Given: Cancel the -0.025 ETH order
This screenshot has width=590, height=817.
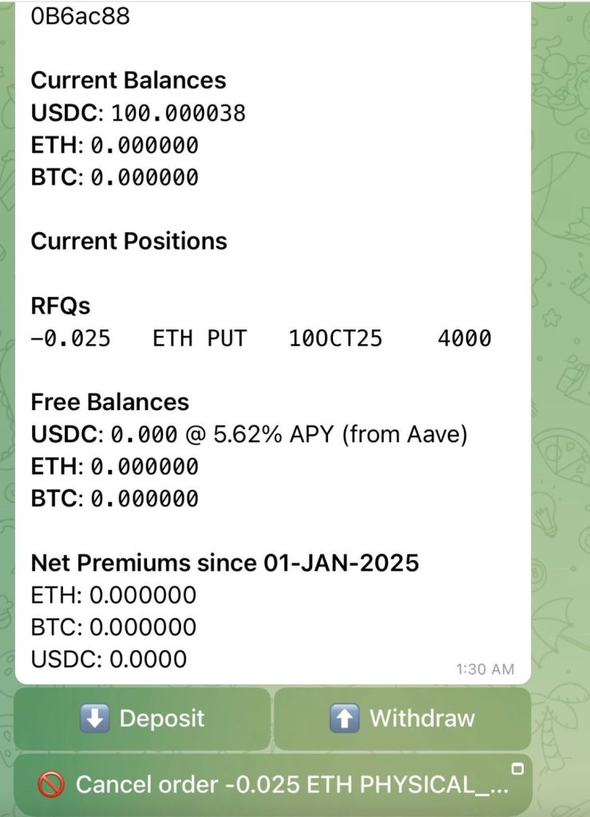Looking at the screenshot, I should click(272, 784).
